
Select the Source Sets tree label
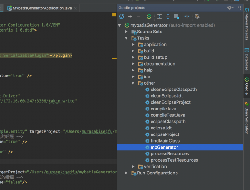pos(150,32)
